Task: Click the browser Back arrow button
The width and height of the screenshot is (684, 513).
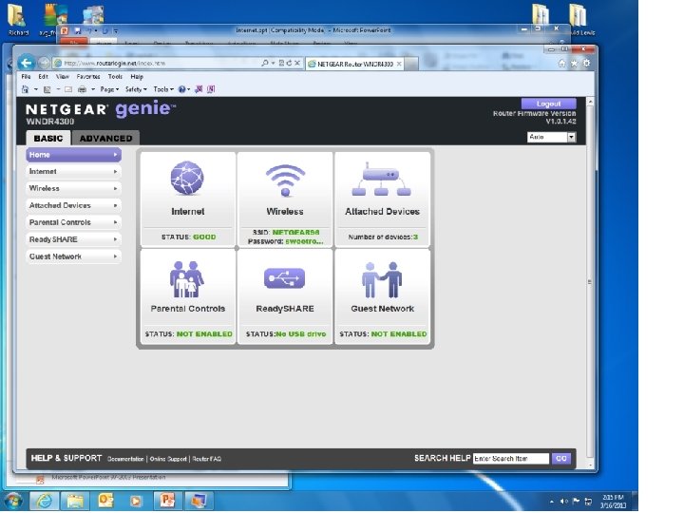Action: (x=27, y=63)
